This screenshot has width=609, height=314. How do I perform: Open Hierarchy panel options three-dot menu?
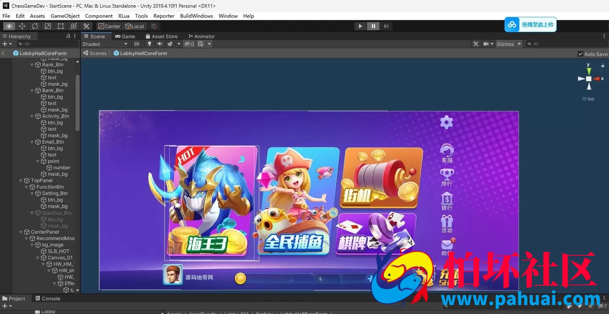(75, 36)
